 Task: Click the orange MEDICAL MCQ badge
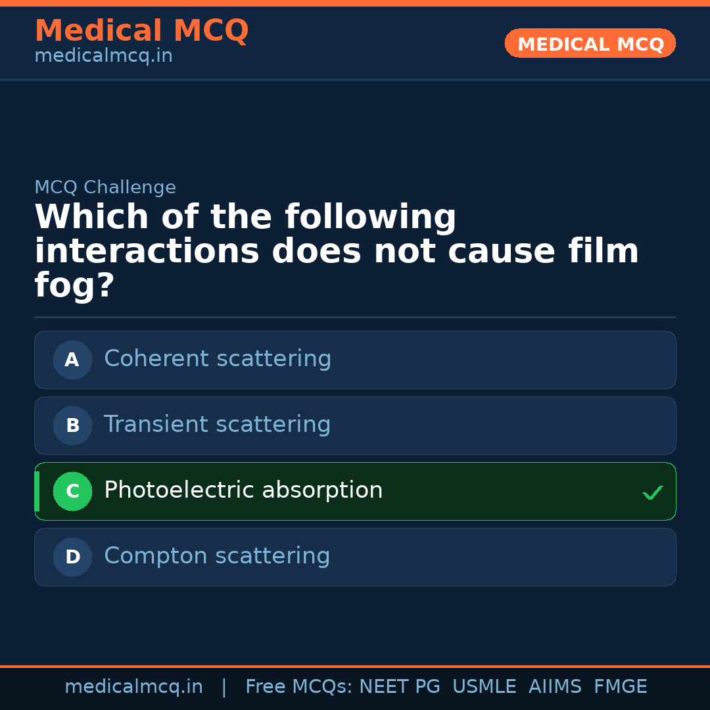[x=590, y=43]
